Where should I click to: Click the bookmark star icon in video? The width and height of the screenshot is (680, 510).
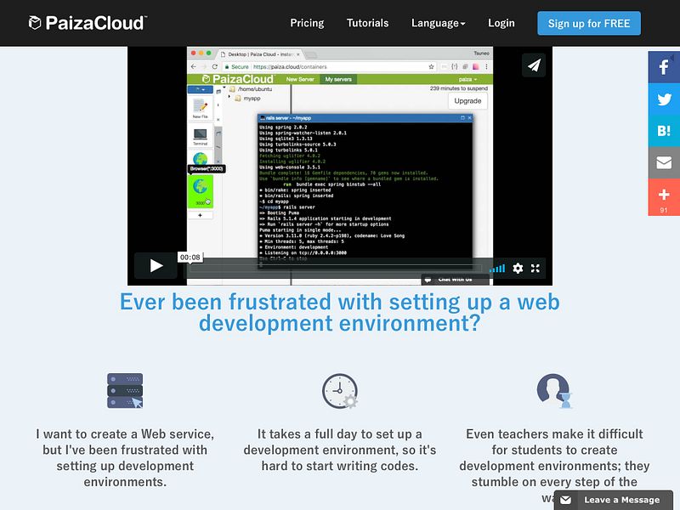tap(431, 67)
